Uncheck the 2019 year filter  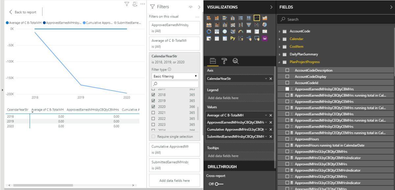coord(153,101)
